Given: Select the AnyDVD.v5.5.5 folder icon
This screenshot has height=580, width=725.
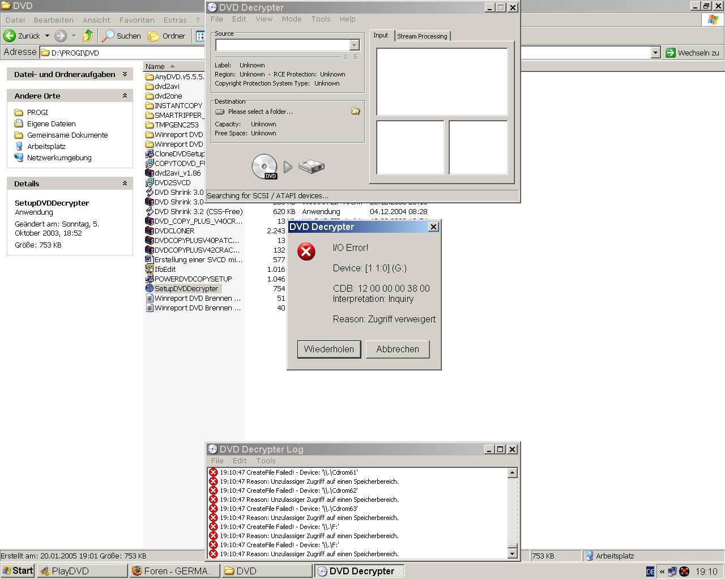Looking at the screenshot, I should (x=150, y=76).
